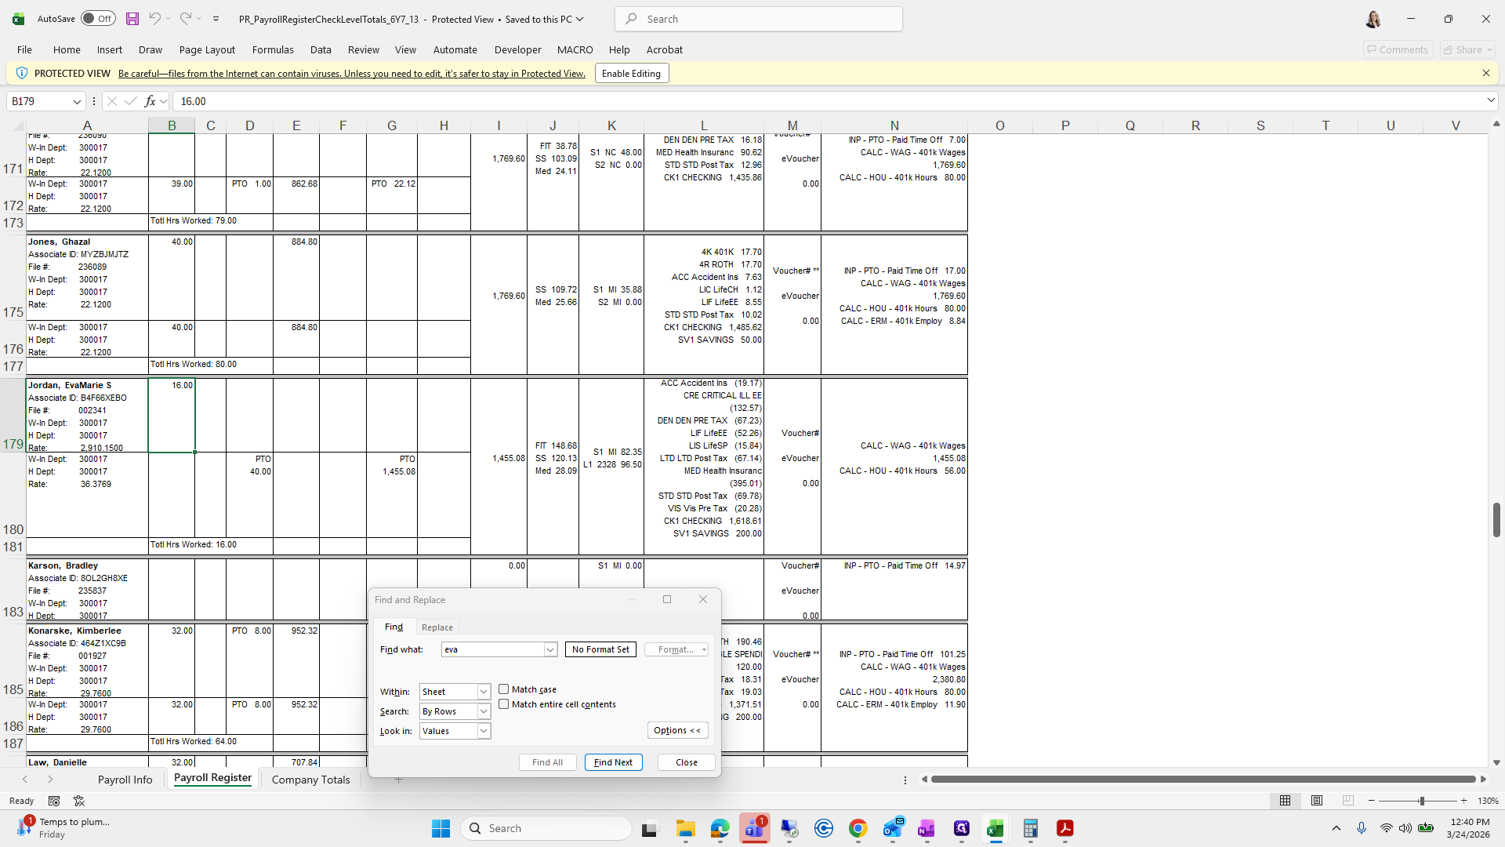Switch to Page Layout view icon

[x=1317, y=801]
